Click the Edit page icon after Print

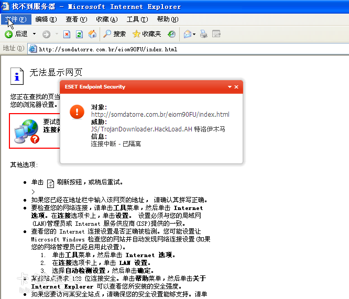216,34
